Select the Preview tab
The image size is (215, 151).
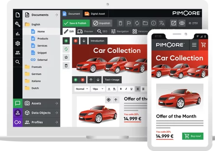pyautogui.click(x=85, y=31)
